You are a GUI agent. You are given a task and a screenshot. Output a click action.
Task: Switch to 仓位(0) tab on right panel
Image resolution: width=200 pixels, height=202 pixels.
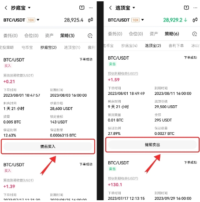click(136, 34)
